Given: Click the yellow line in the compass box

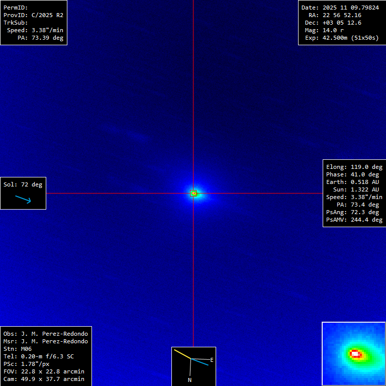Looking at the screenshot, I should click(182, 354).
